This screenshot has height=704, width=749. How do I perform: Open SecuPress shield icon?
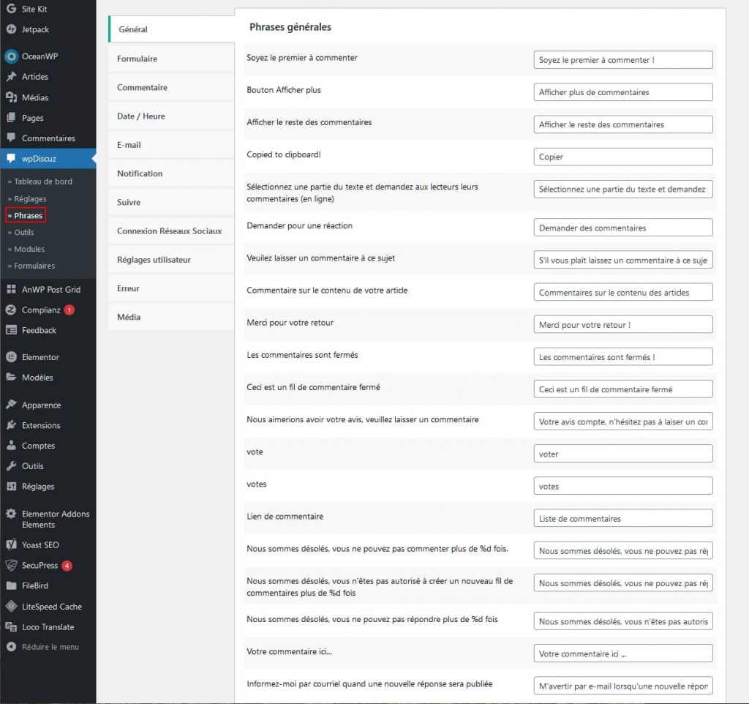point(11,566)
